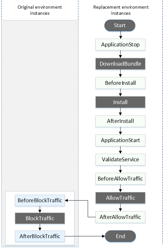Click the BeforeAllowTraffic step
Screen dimensions: 163x249
tap(120, 179)
